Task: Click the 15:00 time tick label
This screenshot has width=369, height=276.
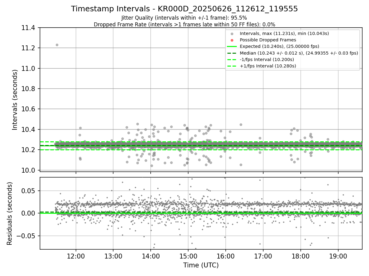Action: click(188, 256)
